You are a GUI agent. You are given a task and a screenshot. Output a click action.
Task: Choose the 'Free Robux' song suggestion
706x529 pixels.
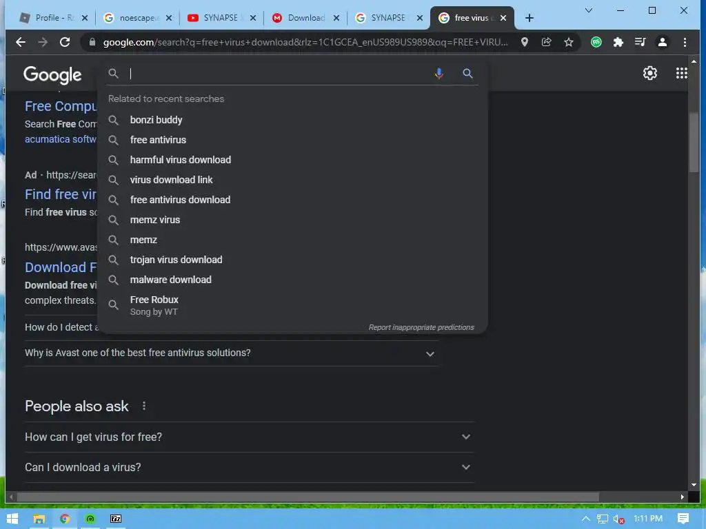(x=292, y=305)
